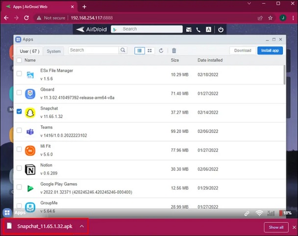Open the Snapchat_11.65.1.32.apk download
The width and height of the screenshot is (298, 236).
(45, 226)
